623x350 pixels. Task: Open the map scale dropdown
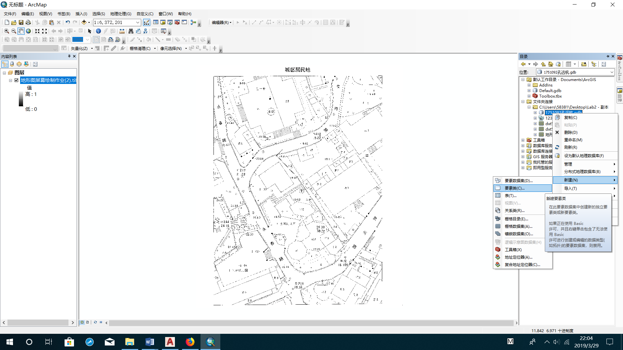(x=138, y=22)
